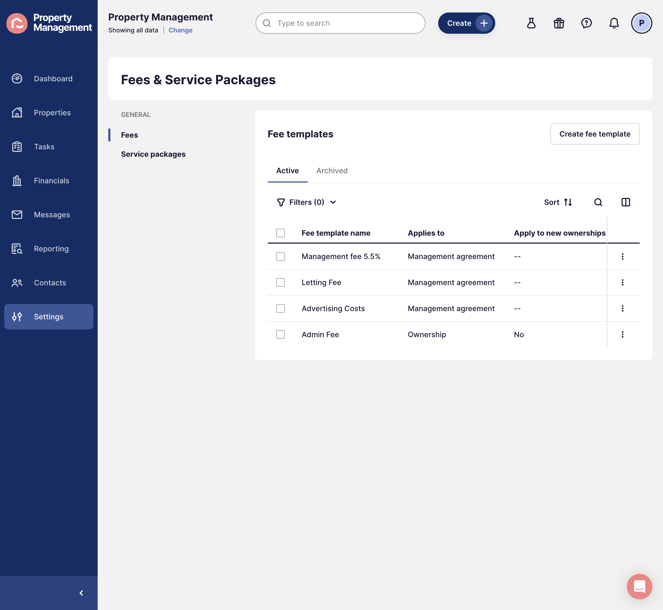
Task: Open the help question icon
Action: (587, 23)
